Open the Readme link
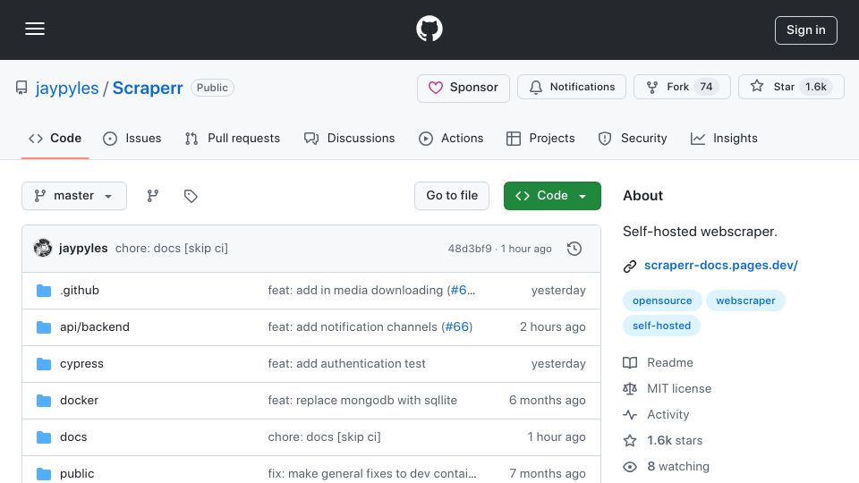859x483 pixels. point(669,363)
